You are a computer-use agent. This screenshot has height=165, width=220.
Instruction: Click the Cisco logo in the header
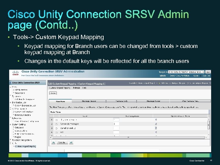[x=16, y=73]
